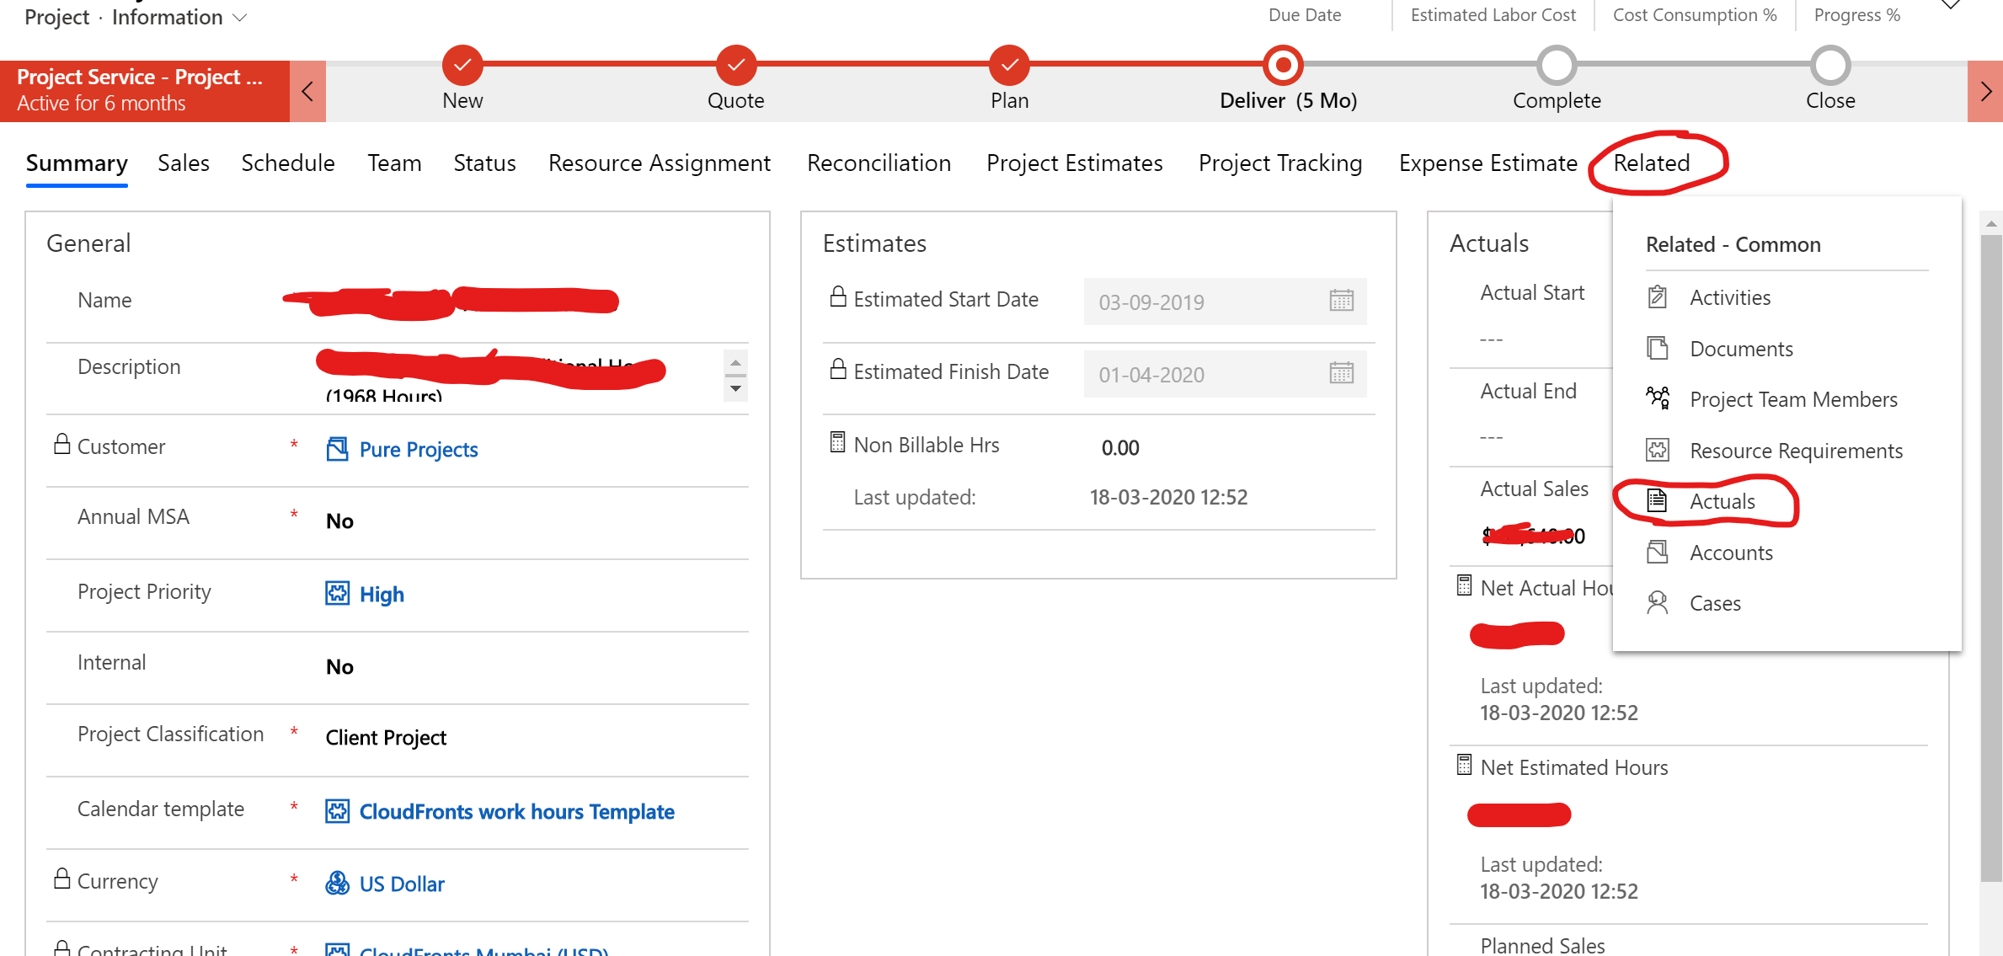Open the Project Classification Client Project field
The image size is (2003, 956).
tap(386, 738)
